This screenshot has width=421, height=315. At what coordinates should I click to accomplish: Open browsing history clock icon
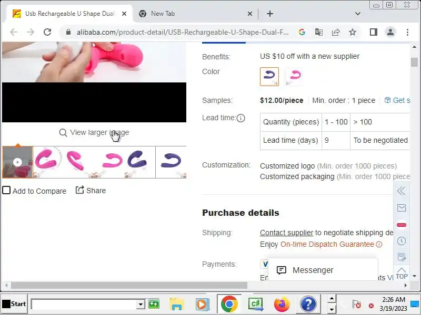[402, 241]
